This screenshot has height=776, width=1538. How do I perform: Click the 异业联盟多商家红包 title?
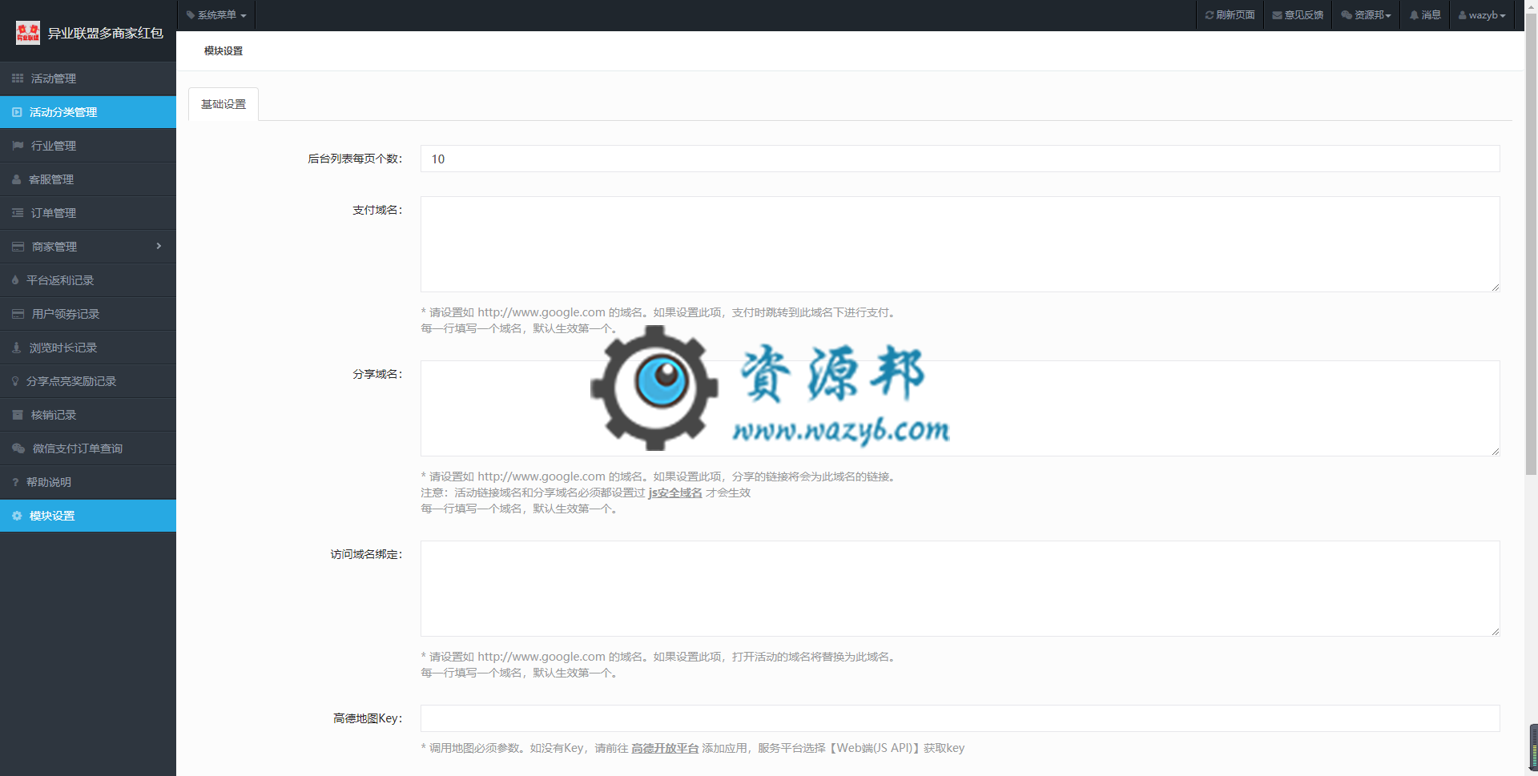(x=106, y=33)
